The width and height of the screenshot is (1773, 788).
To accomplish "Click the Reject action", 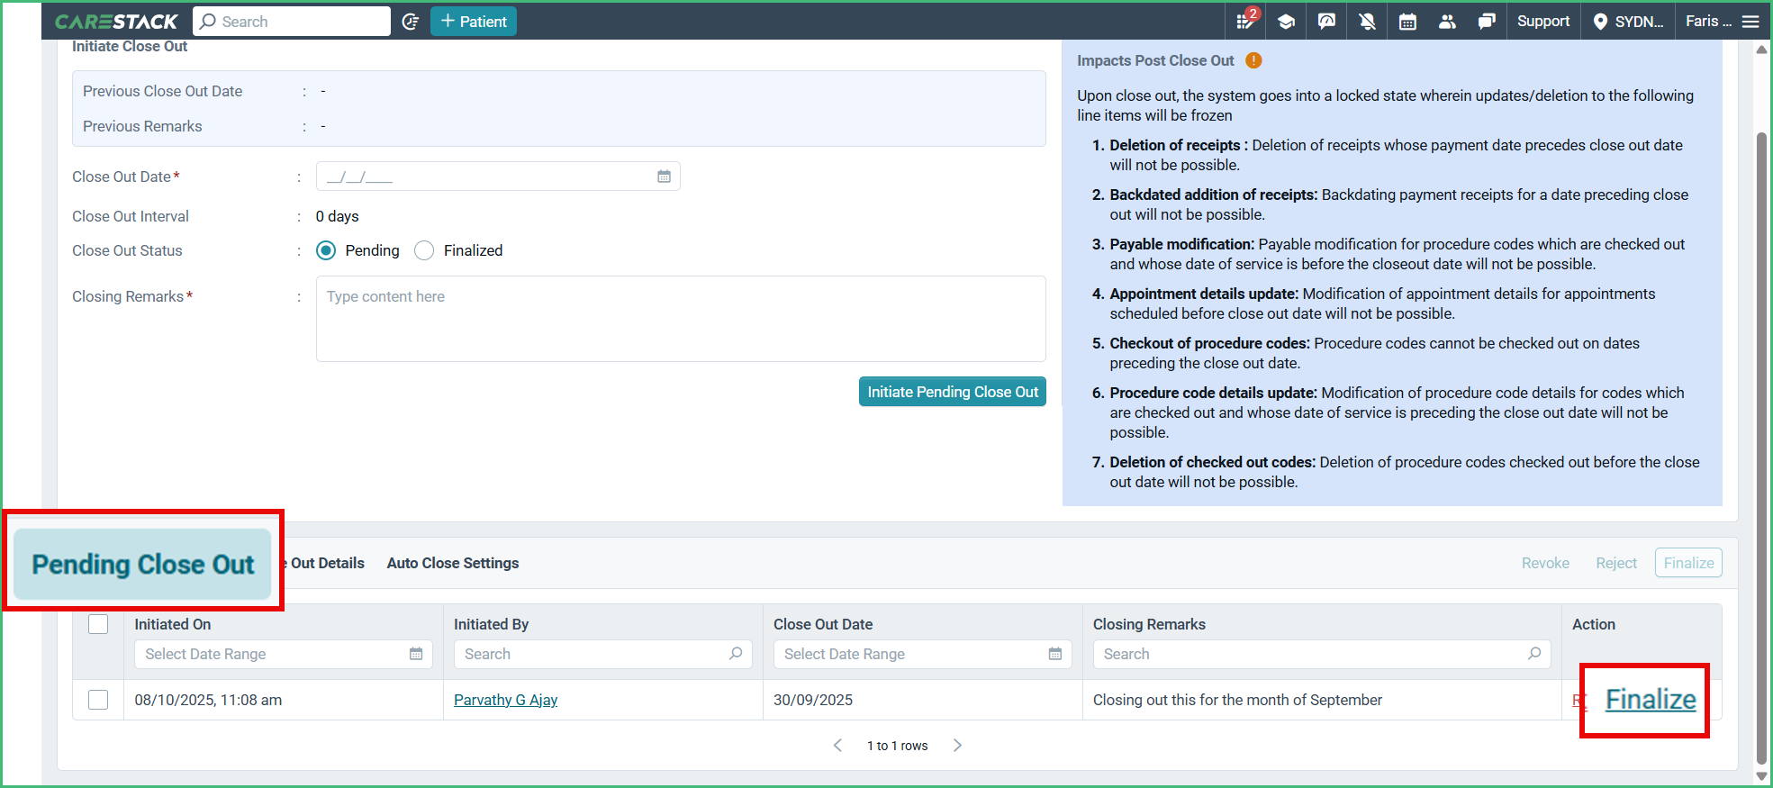I will (x=1616, y=563).
